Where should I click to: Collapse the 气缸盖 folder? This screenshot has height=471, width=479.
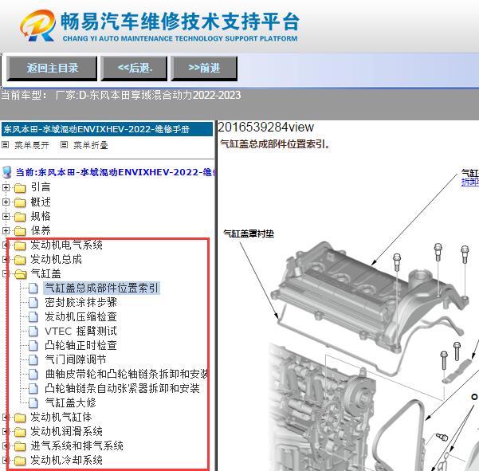tap(5, 273)
